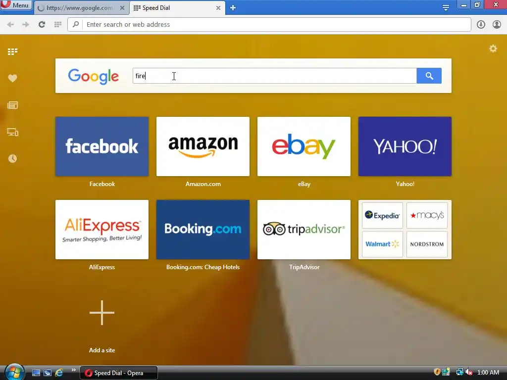The width and height of the screenshot is (507, 380).
Task: Open Expedia in the folder tile
Action: [382, 215]
